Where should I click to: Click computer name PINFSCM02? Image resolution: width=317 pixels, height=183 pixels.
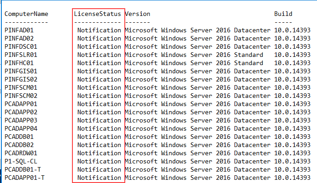[21, 96]
